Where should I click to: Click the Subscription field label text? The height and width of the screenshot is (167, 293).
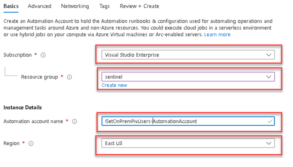click(x=18, y=55)
